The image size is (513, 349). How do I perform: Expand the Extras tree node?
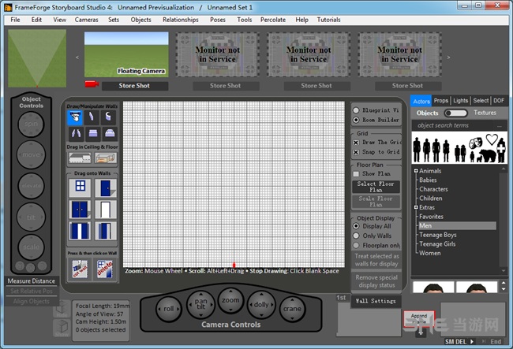416,207
